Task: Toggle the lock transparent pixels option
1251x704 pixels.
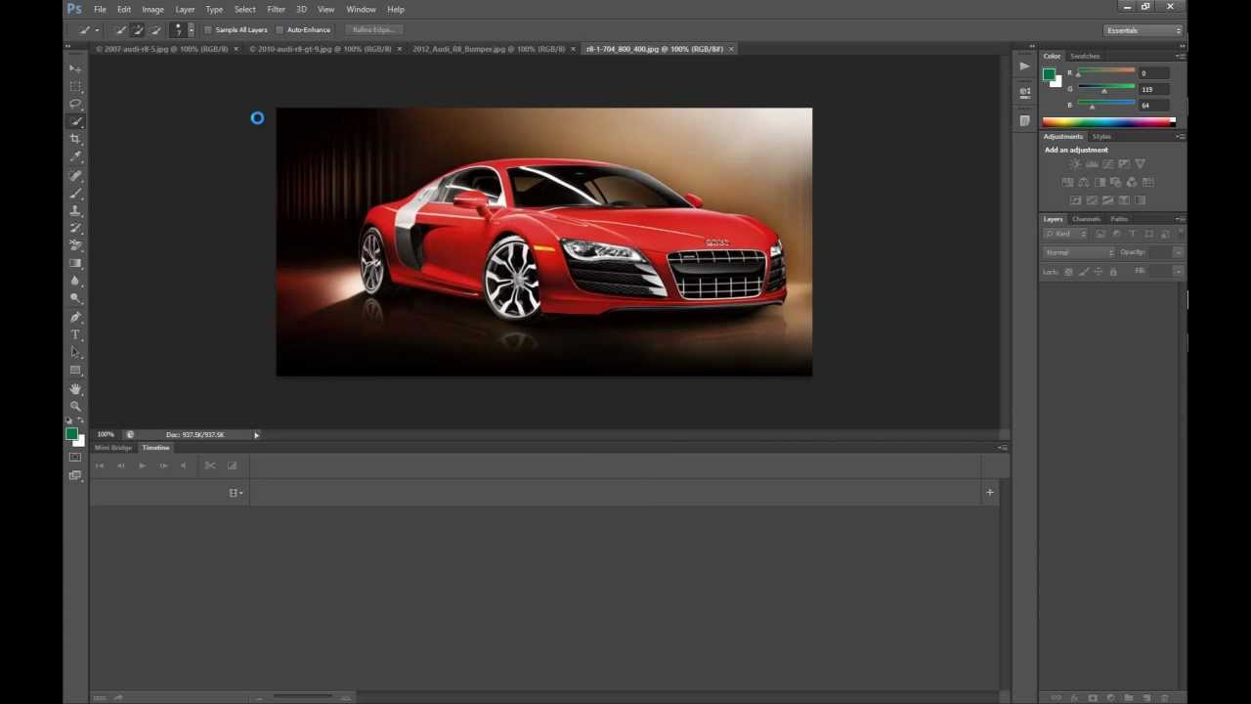Action: (1068, 272)
